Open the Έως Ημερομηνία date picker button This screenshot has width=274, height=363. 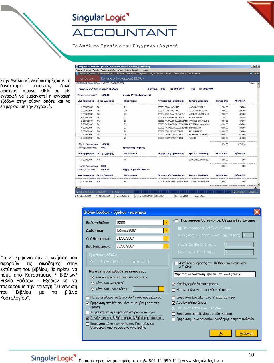pos(166,246)
